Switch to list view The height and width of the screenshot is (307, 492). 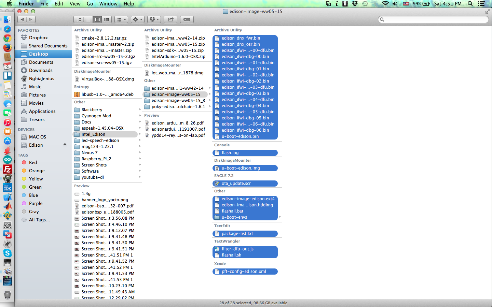88,19
